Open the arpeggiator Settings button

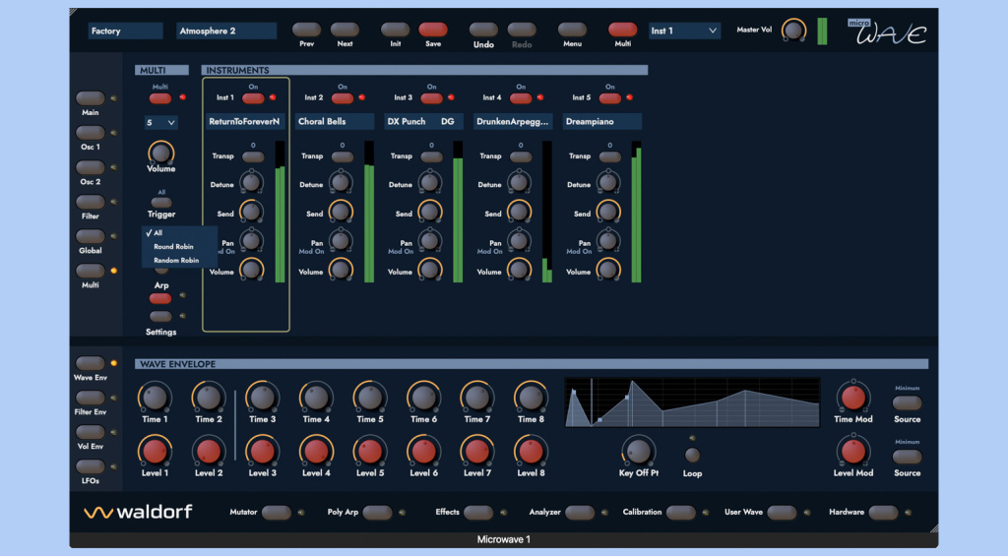tap(160, 316)
